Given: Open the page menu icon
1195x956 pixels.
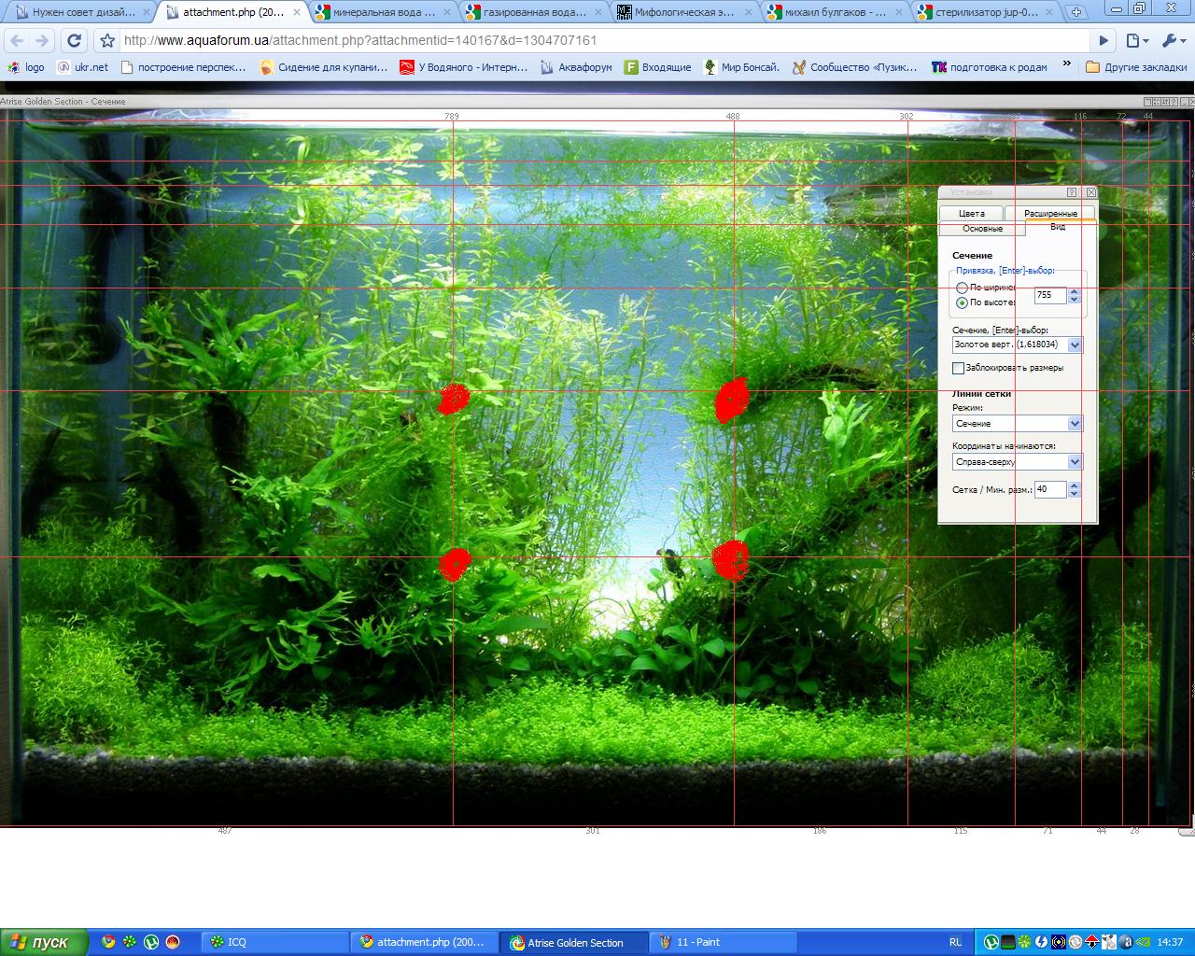Looking at the screenshot, I should point(1135,41).
